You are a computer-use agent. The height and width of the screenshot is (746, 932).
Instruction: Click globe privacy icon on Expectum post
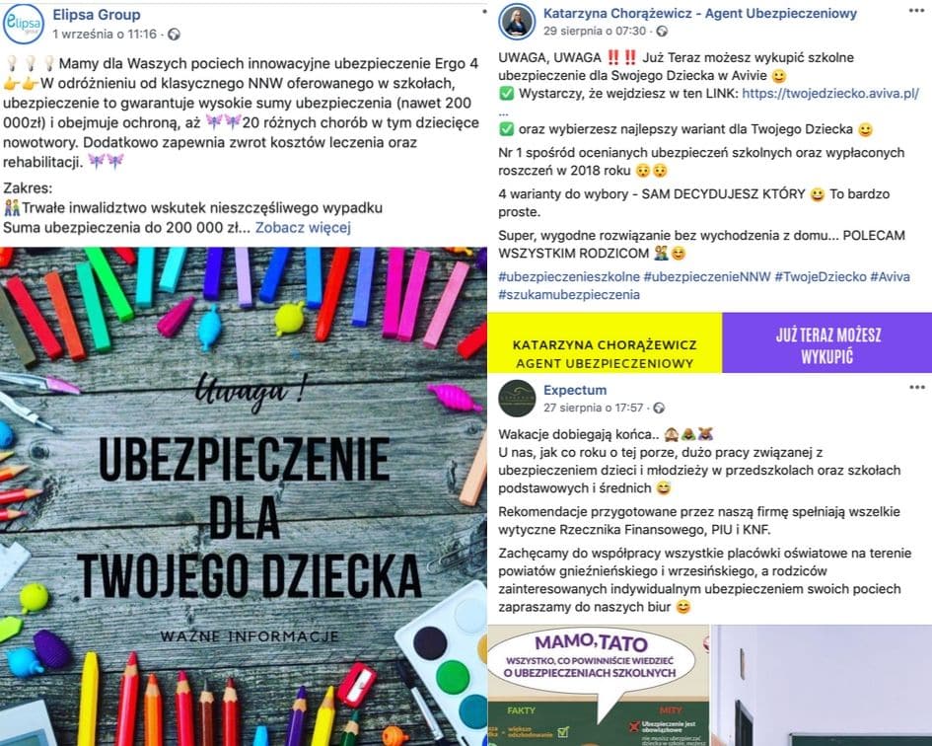click(x=659, y=409)
